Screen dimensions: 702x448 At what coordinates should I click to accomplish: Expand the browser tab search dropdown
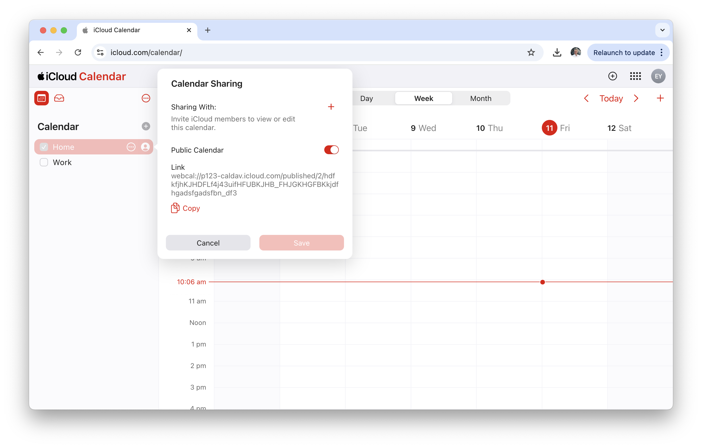point(662,30)
